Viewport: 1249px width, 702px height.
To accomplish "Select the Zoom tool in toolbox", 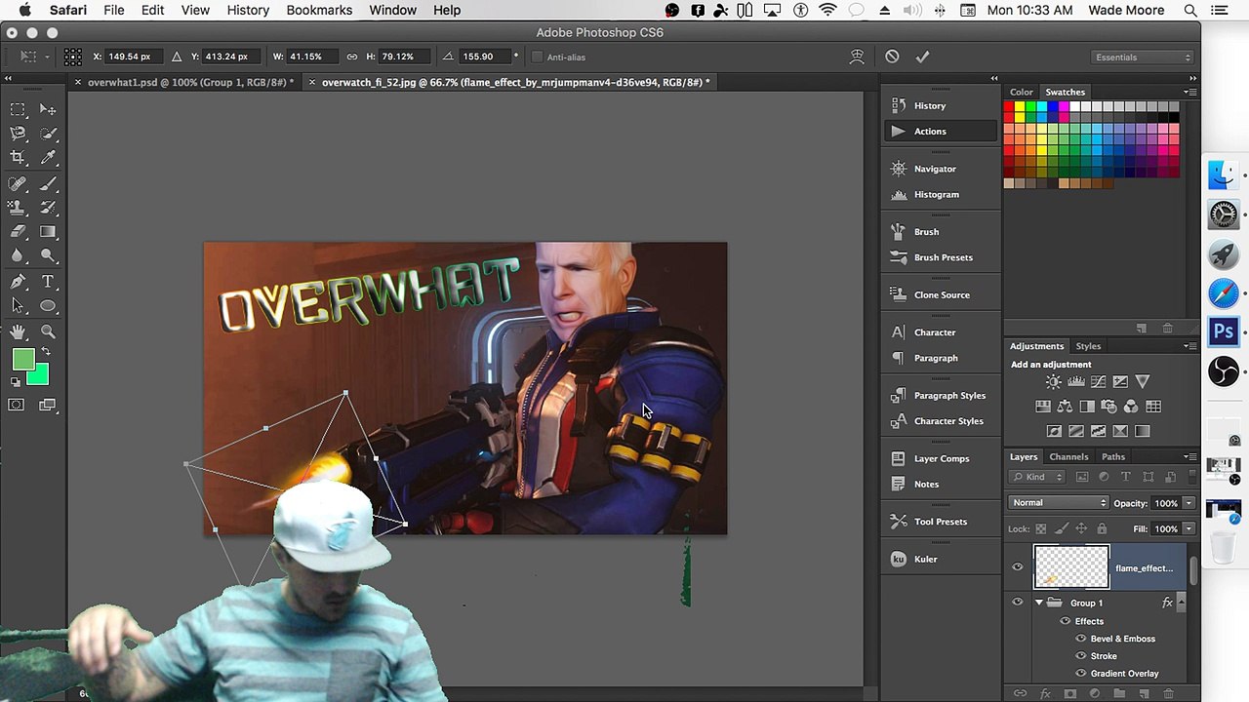I will pos(48,332).
